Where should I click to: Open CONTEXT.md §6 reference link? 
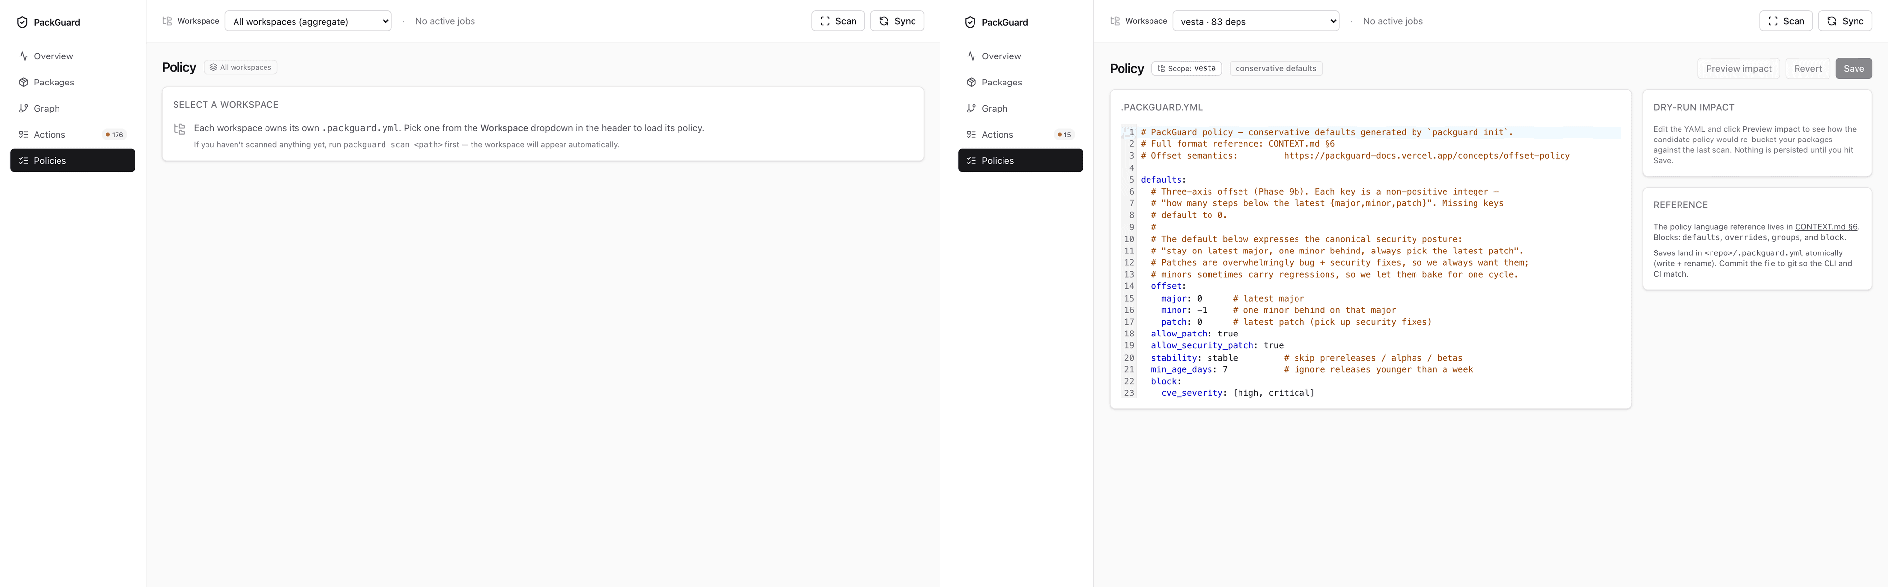tap(1826, 227)
